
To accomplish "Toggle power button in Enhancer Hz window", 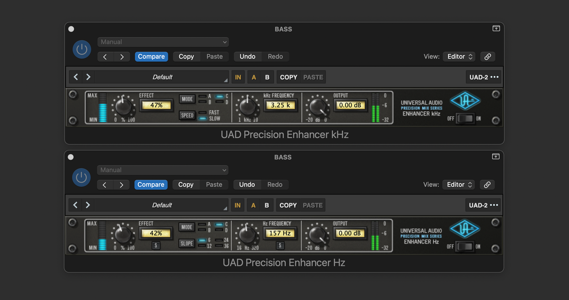I will coord(81,177).
